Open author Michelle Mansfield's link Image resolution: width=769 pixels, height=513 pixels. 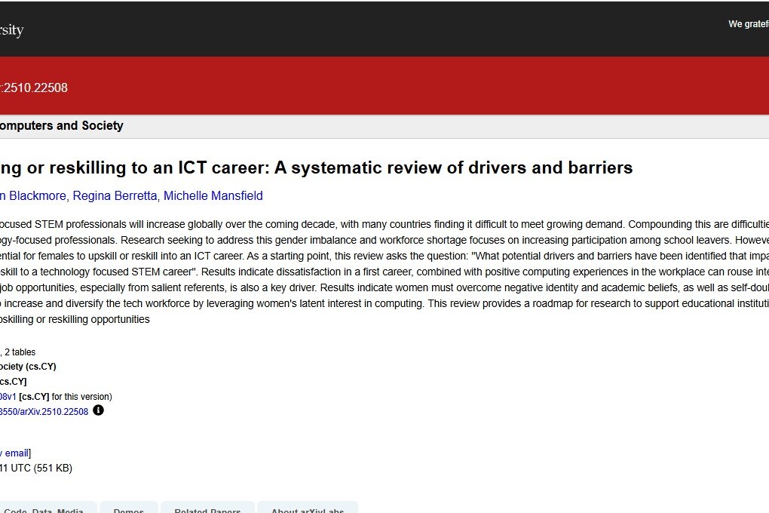(213, 196)
